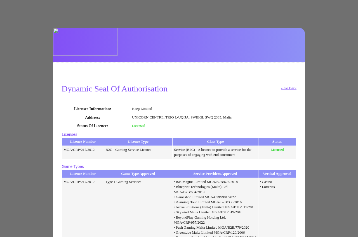Select the green Licensed status beside Status Of Licence
This screenshot has width=358, height=237.
click(138, 126)
